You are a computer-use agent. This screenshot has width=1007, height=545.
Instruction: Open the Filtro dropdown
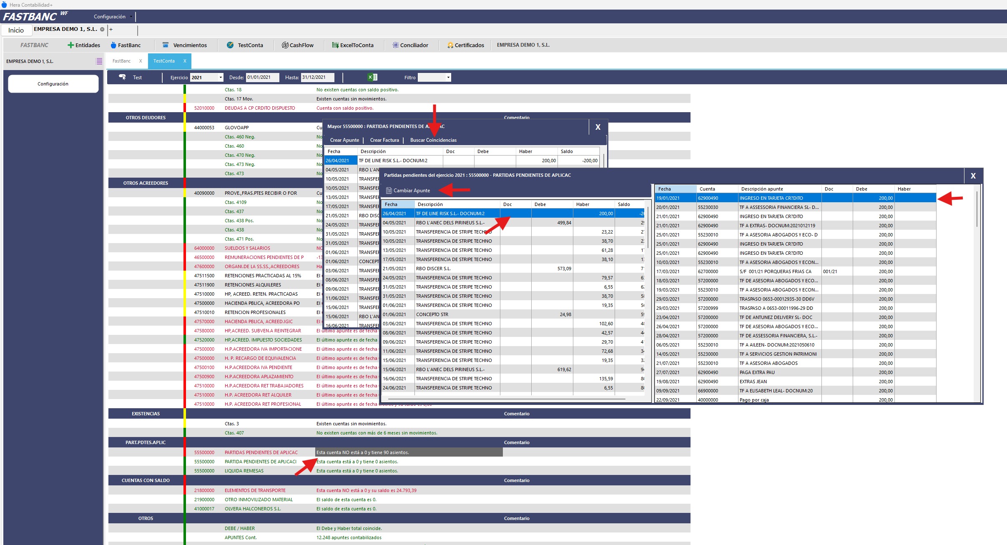(448, 78)
